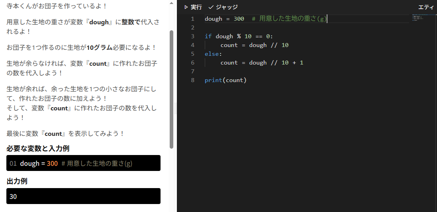Click the ジャッジ checkmark icon
The width and height of the screenshot is (437, 212).
[x=211, y=7]
